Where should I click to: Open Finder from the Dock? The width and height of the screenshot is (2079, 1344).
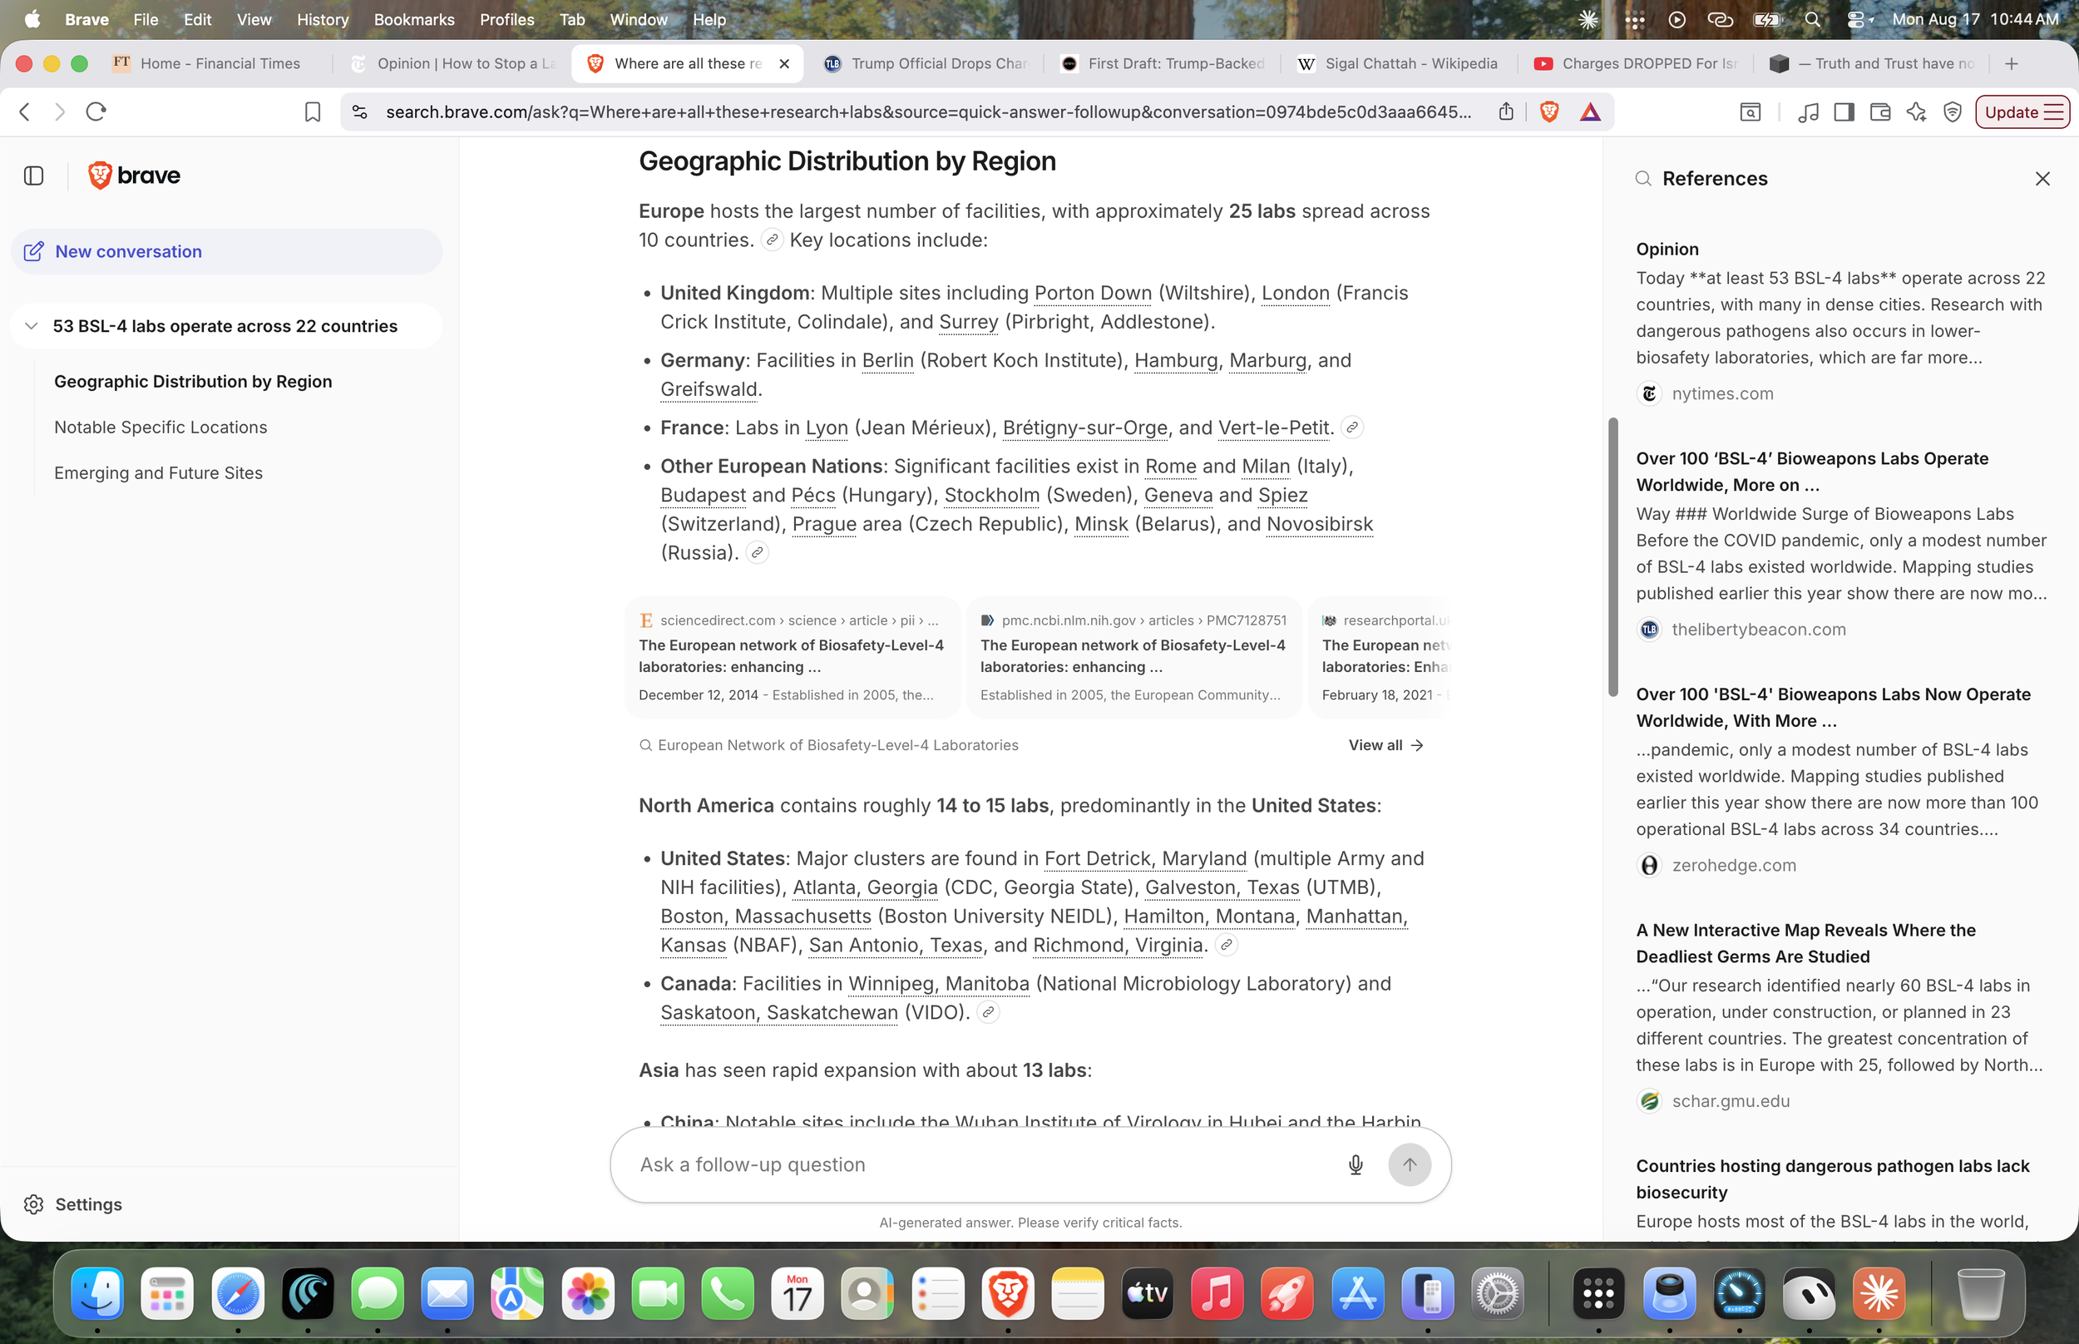click(x=96, y=1292)
